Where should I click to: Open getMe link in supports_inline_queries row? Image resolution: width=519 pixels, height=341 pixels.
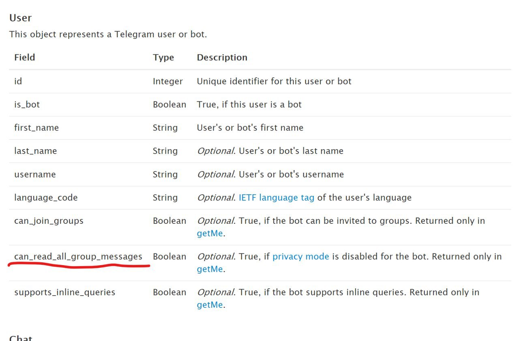pos(210,305)
